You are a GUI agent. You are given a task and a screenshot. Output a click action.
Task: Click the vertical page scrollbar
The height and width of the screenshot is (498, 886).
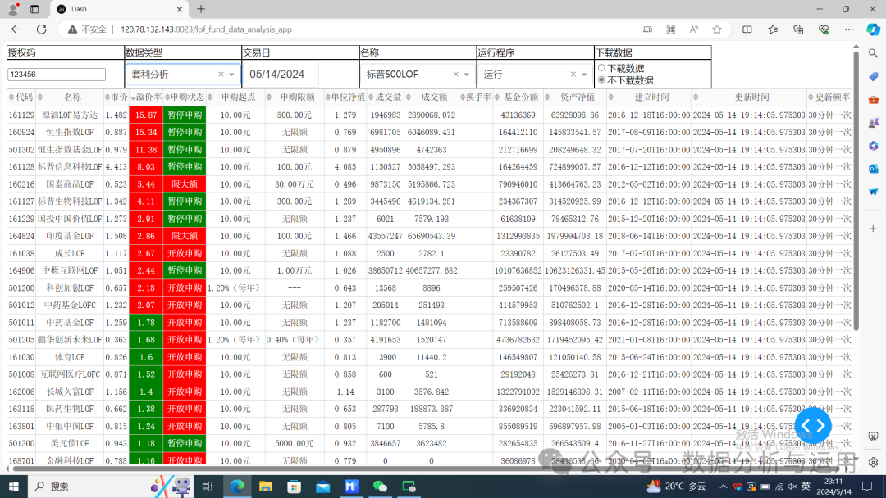[x=856, y=192]
